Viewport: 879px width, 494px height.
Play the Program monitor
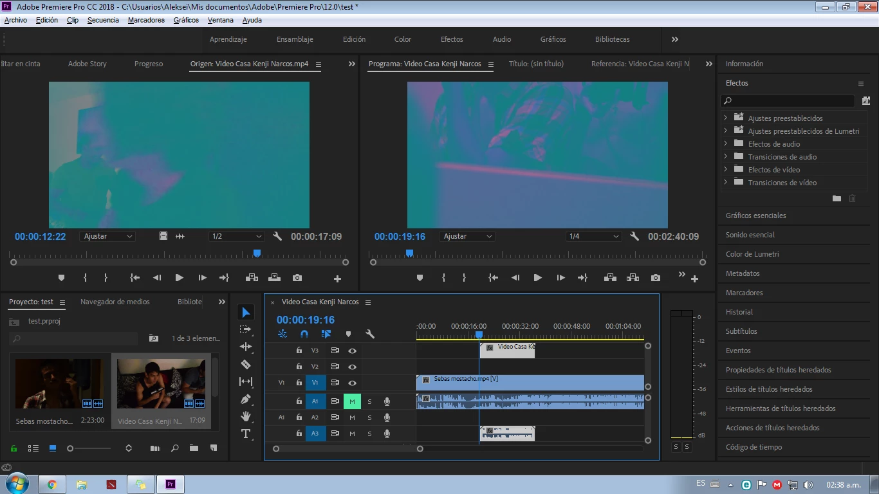click(x=537, y=278)
